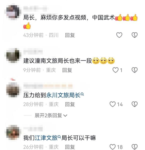Dislike the 江津文旅 comment
This screenshot has width=145, height=150.
click(134, 147)
